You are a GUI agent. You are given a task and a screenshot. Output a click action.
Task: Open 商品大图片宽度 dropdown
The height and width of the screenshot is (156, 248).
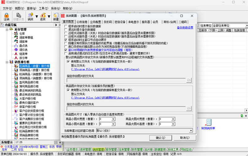pos(173,119)
